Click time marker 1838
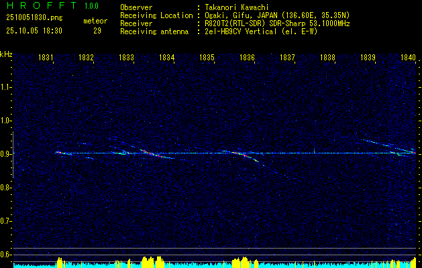Screen dimensions: 422x268 (328, 57)
